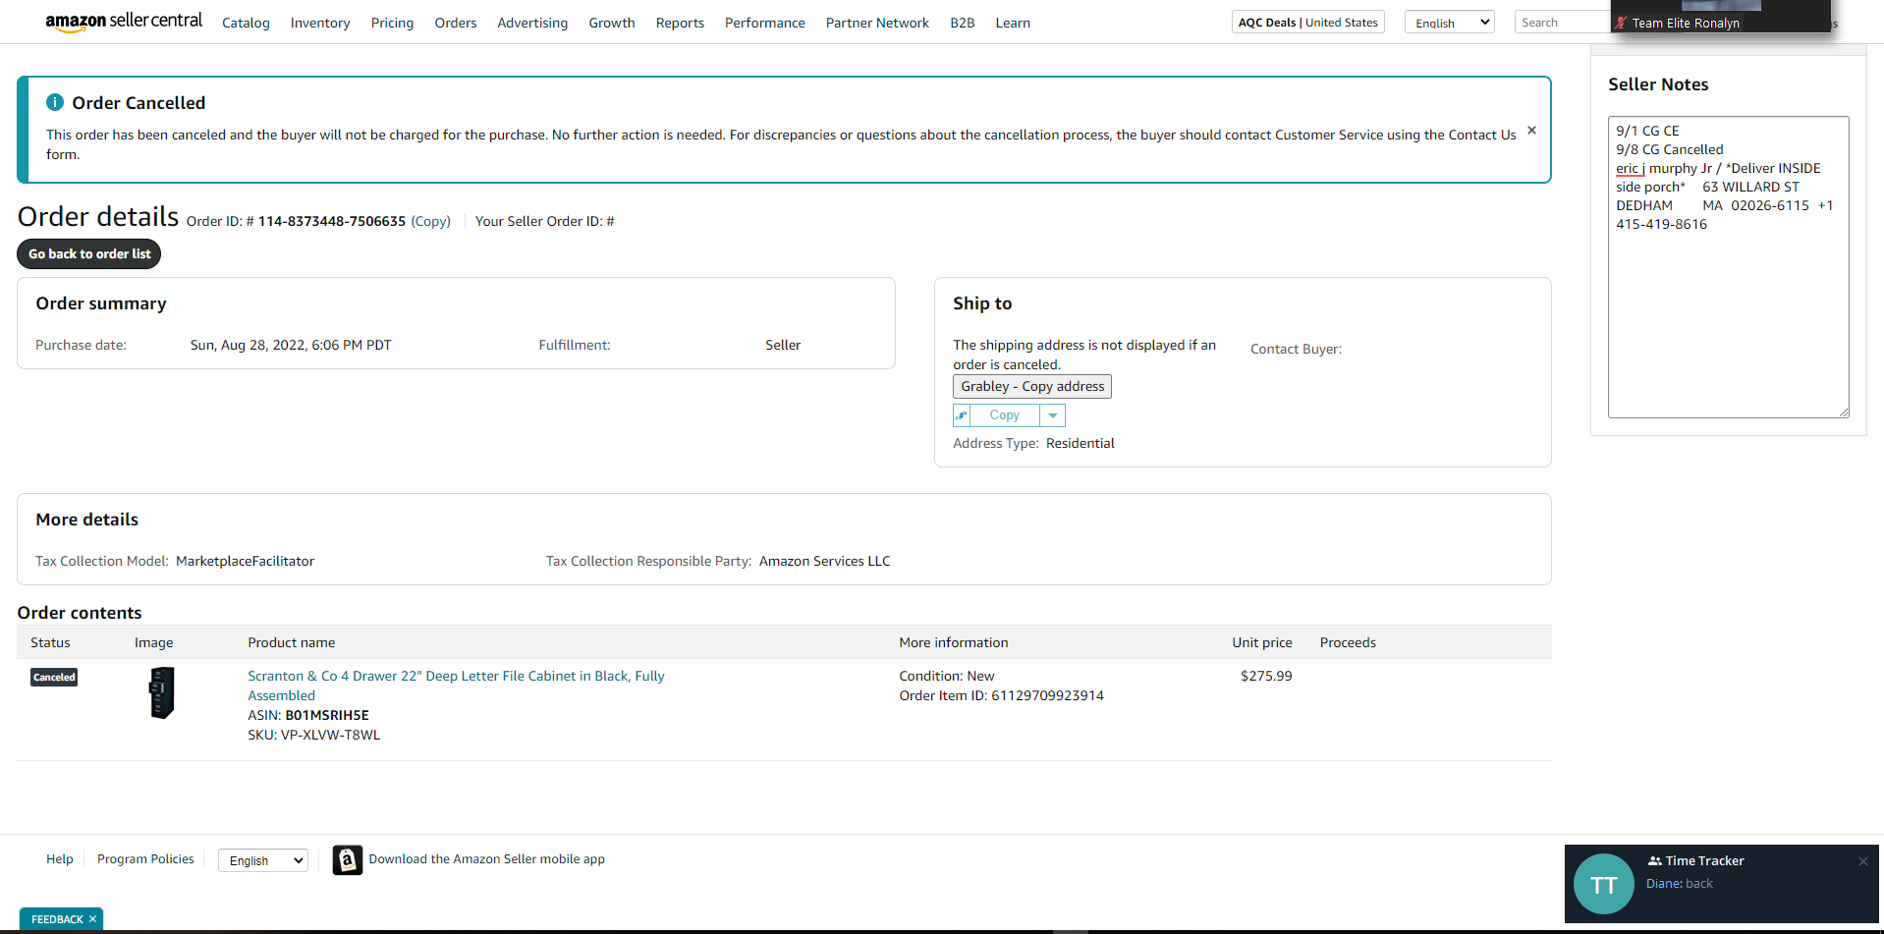Dismiss the Order Cancelled alert banner
The image size is (1884, 934).
coord(1531,131)
